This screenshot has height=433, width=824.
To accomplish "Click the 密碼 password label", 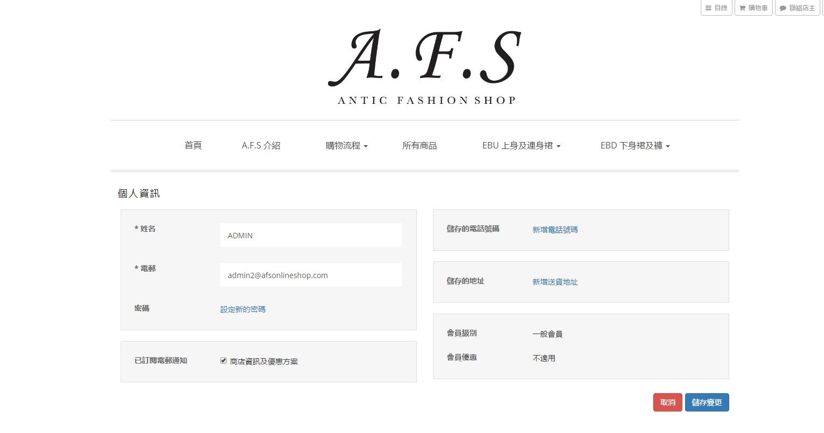I will pyautogui.click(x=142, y=308).
